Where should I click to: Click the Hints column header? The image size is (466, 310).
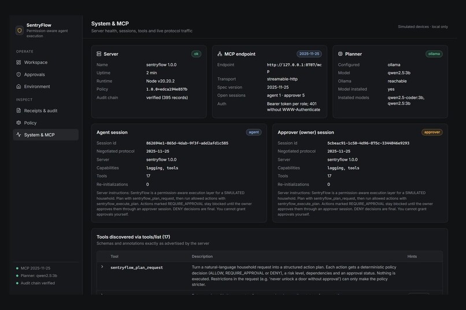pos(412,256)
